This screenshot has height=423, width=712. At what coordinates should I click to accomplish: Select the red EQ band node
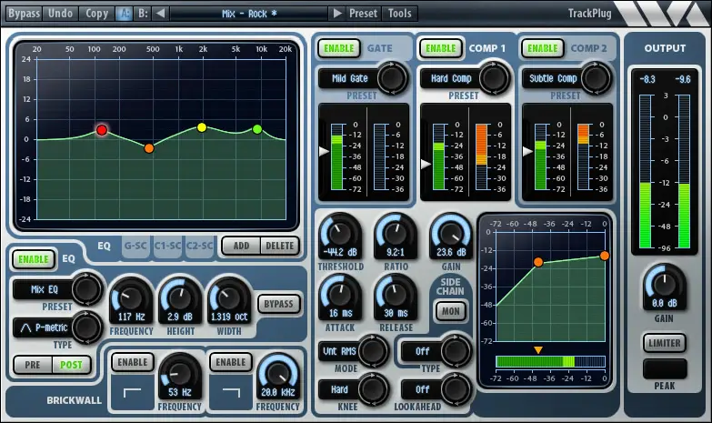coord(102,130)
